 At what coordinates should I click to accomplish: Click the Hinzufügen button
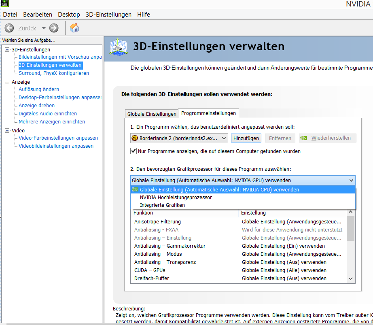(246, 138)
